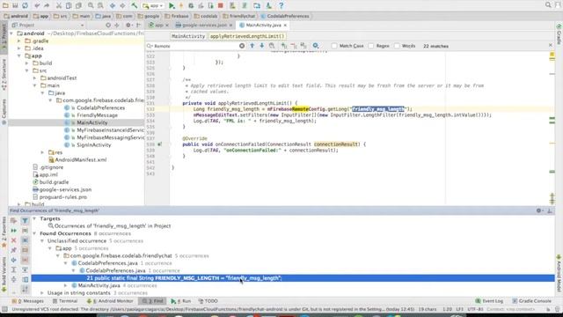The height and width of the screenshot is (317, 563).
Task: Hide the Find tool window
Action: 550,210
